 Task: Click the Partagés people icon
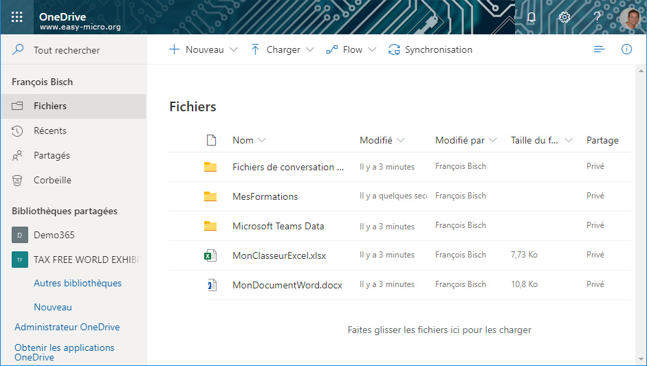(x=17, y=156)
